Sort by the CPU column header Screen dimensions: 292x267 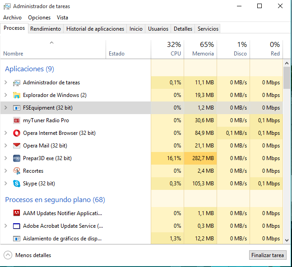click(167, 50)
